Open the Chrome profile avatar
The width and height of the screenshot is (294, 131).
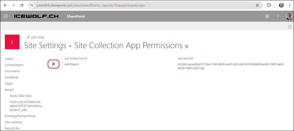(x=281, y=6)
